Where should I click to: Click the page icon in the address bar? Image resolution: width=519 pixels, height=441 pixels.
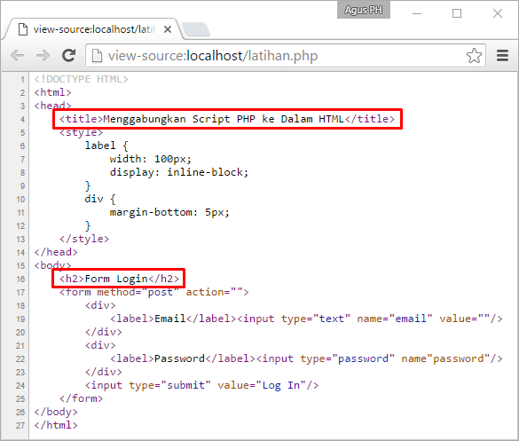pos(97,56)
